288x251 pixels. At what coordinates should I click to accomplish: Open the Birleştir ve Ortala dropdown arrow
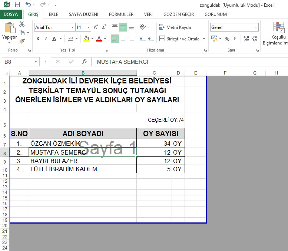204,39
